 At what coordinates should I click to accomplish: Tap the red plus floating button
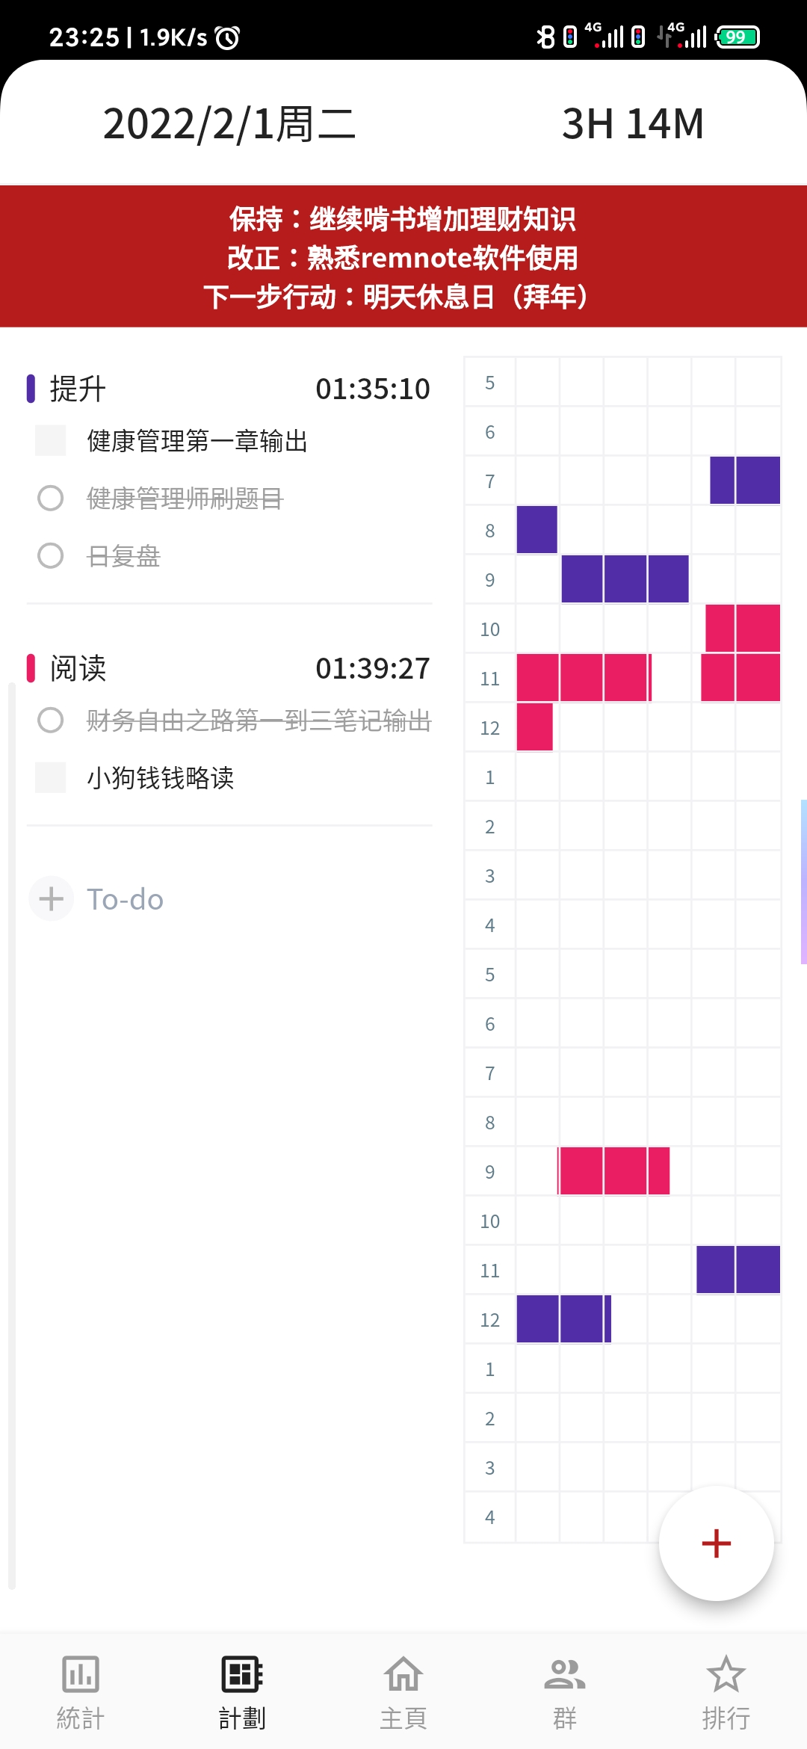(716, 1543)
